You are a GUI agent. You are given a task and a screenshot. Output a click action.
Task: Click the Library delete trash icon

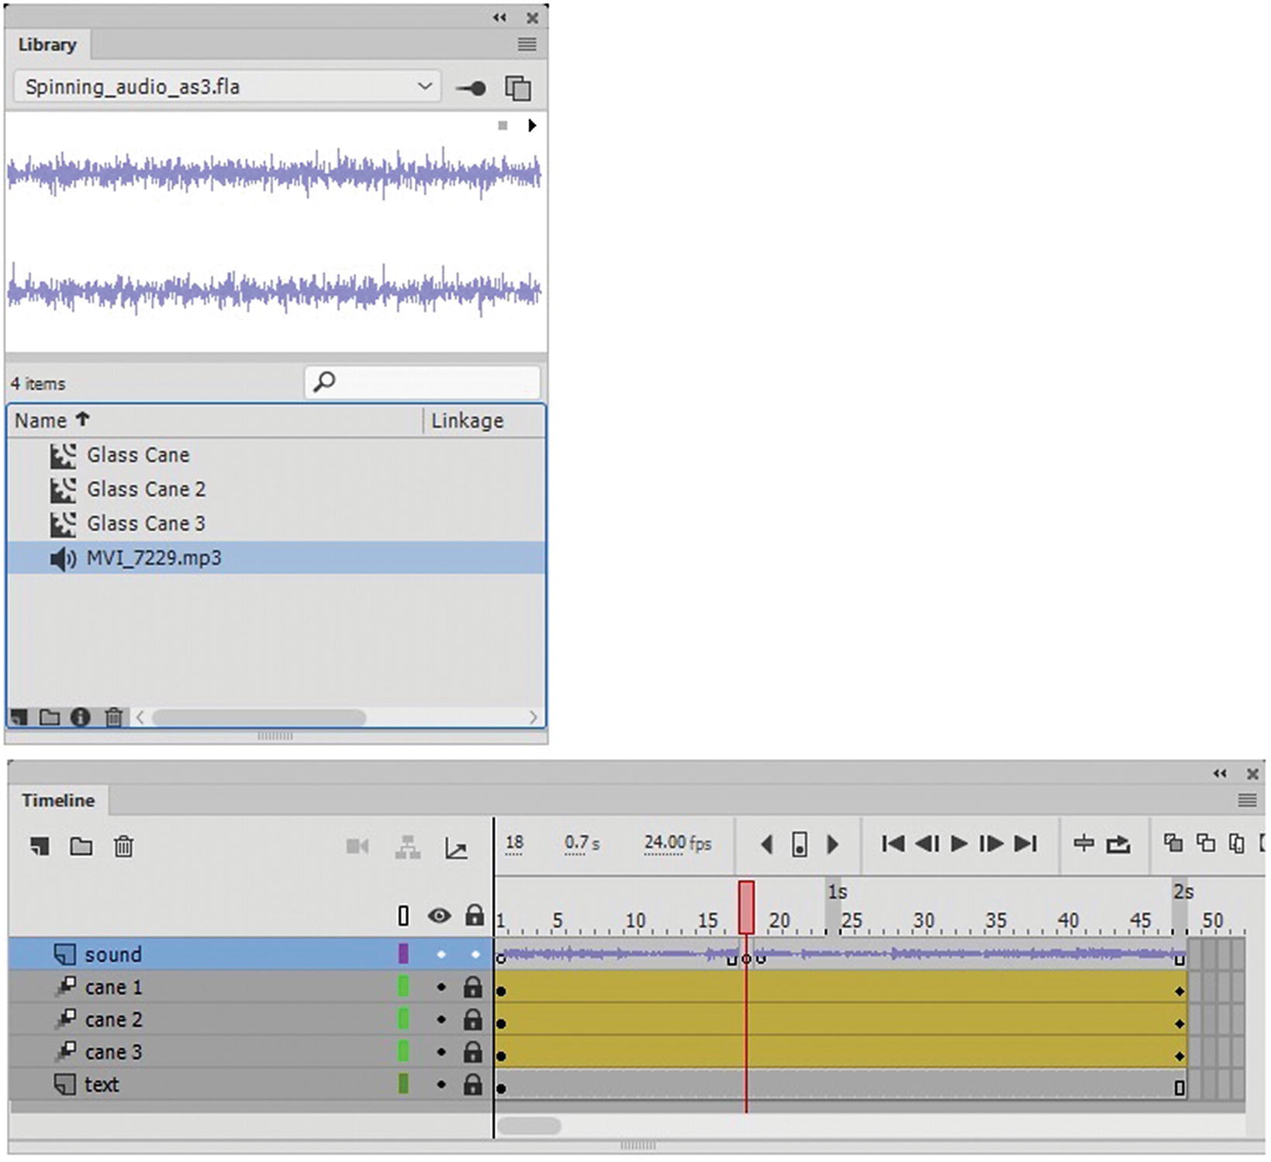point(114,717)
